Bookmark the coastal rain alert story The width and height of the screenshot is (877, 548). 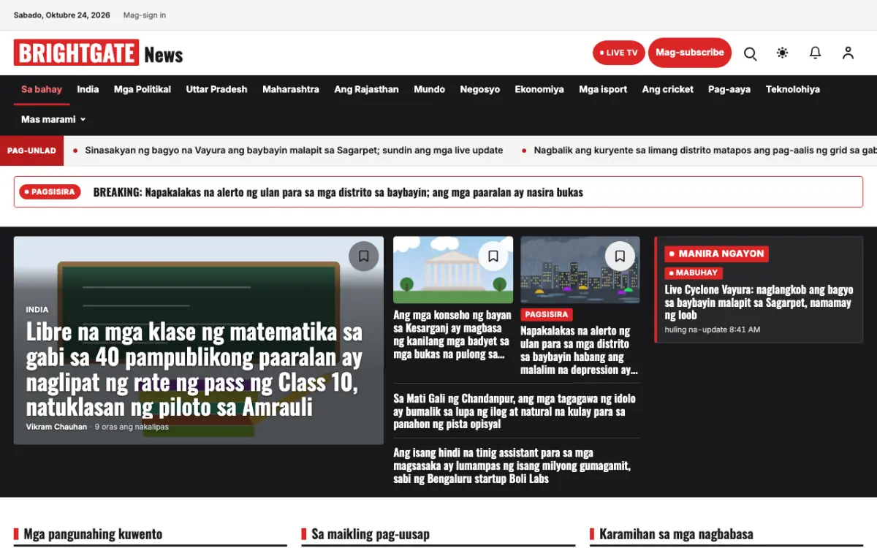coord(620,256)
